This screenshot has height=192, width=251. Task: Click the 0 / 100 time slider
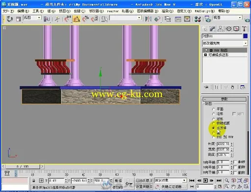(23, 167)
